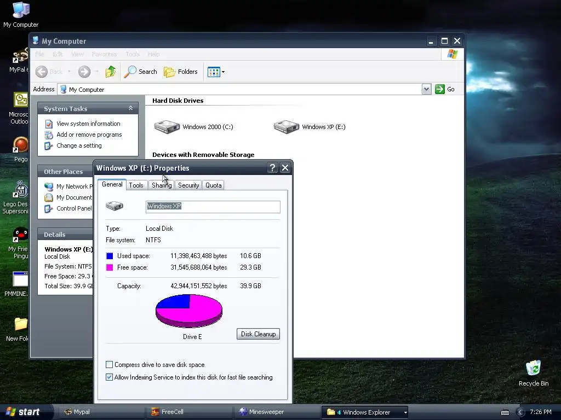Open My Network Places link
The width and height of the screenshot is (561, 420).
pos(68,186)
